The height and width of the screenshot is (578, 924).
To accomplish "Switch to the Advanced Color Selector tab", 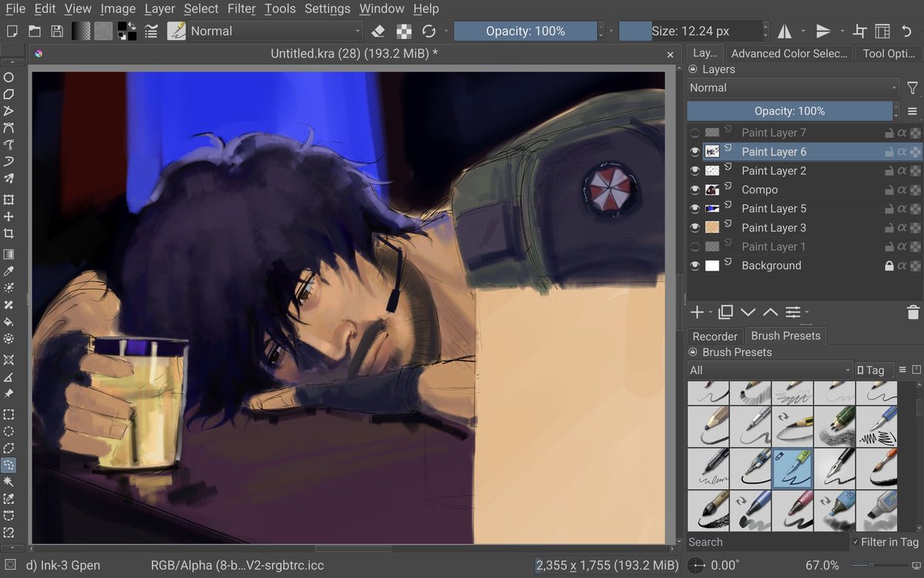I will click(x=788, y=53).
